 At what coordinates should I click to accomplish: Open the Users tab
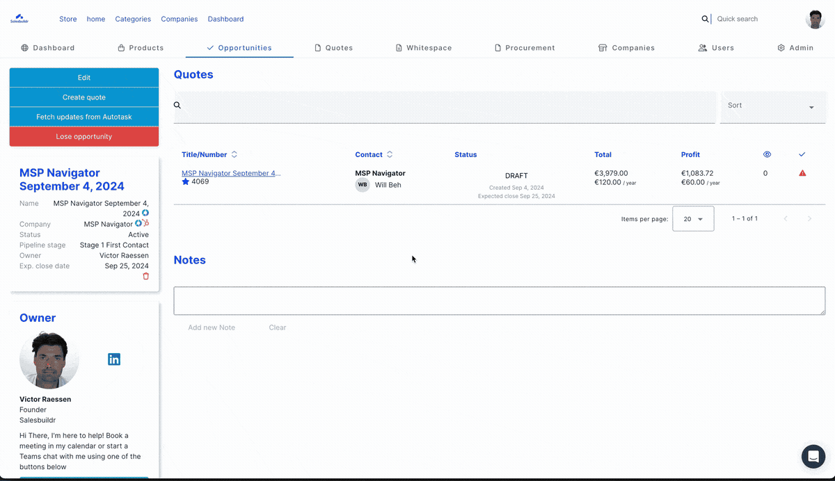pos(716,48)
